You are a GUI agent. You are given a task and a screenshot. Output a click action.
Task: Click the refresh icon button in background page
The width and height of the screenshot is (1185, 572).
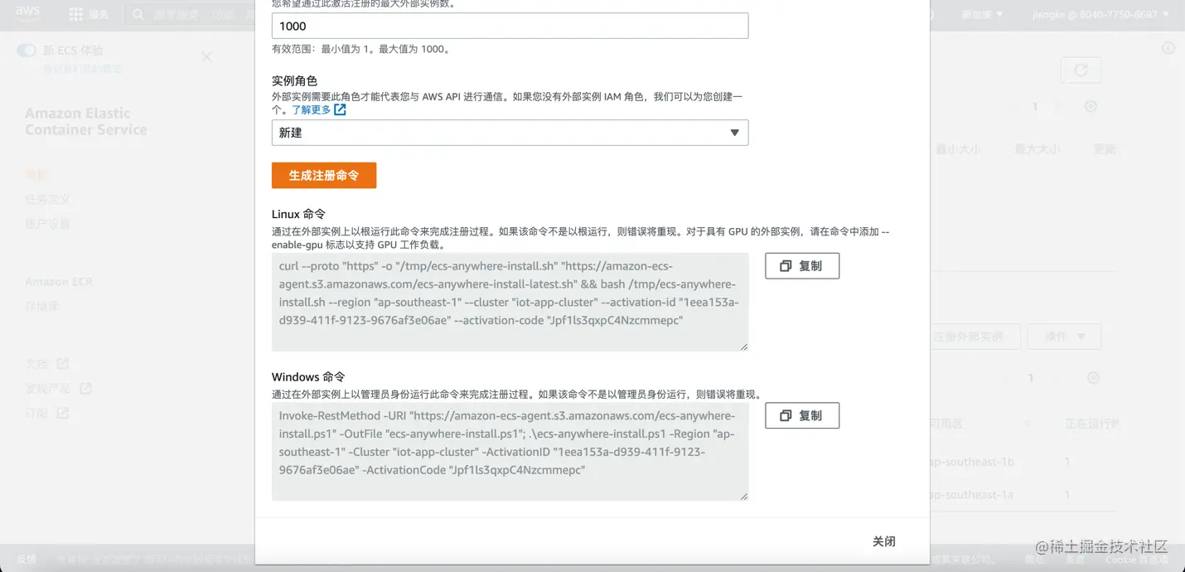pos(1081,70)
